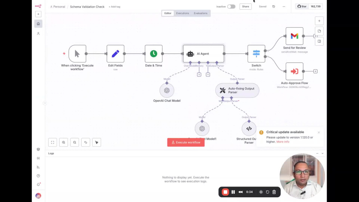Click the Share button
The image size is (359, 202).
point(246,6)
